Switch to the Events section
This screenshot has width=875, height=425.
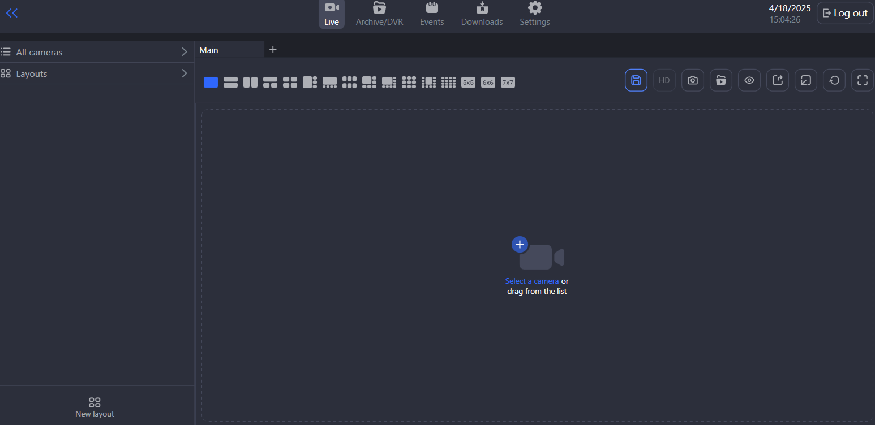(432, 14)
